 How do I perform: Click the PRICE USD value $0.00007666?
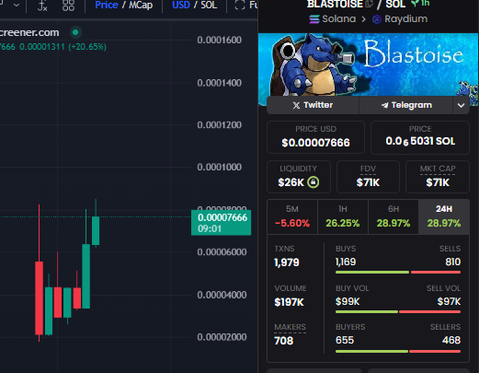coord(315,143)
